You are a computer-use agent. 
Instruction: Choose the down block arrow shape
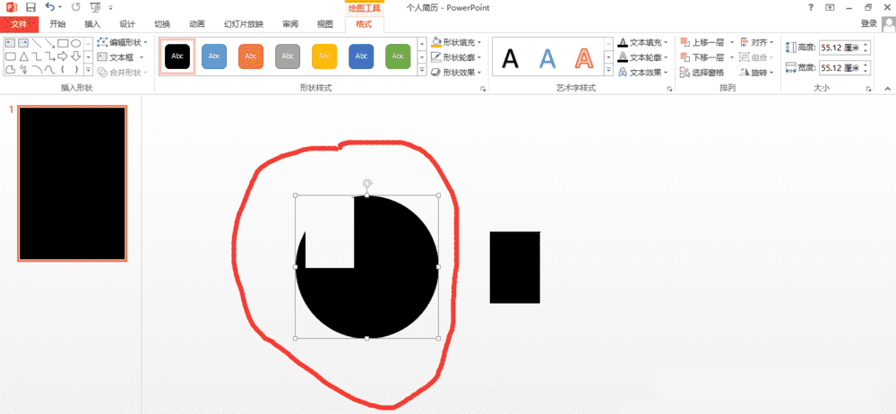click(75, 56)
